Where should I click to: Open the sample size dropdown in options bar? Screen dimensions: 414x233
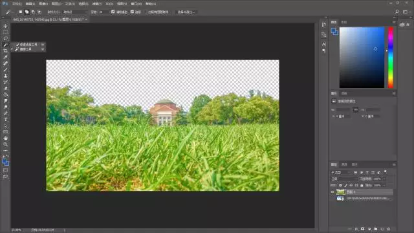click(x=75, y=12)
